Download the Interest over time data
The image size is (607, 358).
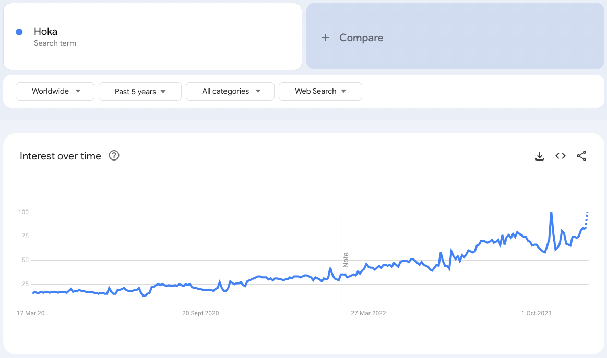click(x=540, y=156)
